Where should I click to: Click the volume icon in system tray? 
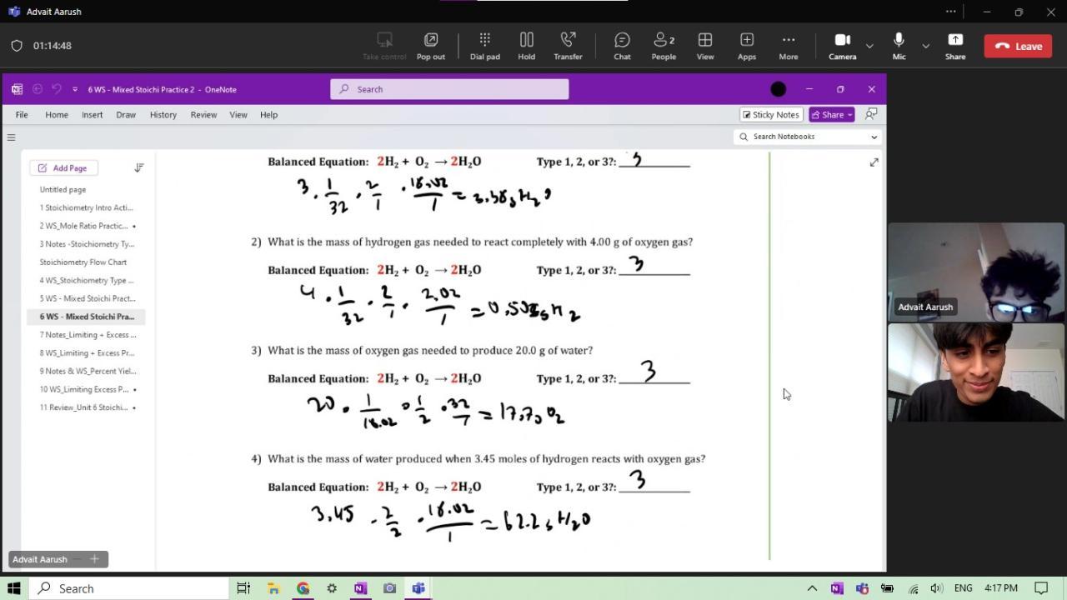(x=936, y=588)
